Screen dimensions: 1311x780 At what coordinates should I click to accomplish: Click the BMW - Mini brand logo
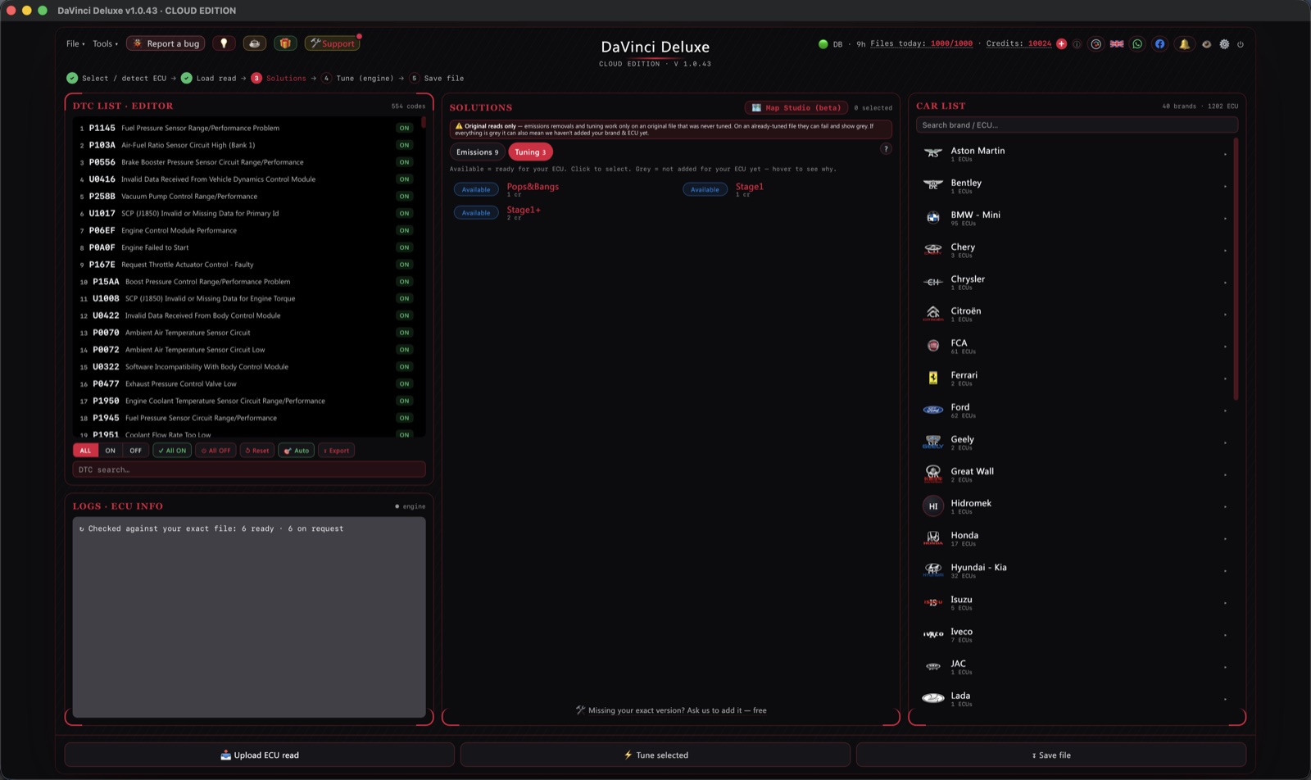(932, 217)
